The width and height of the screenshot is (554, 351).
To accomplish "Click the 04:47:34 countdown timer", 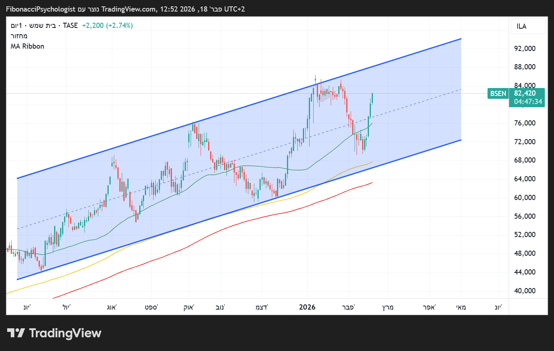I will [528, 102].
